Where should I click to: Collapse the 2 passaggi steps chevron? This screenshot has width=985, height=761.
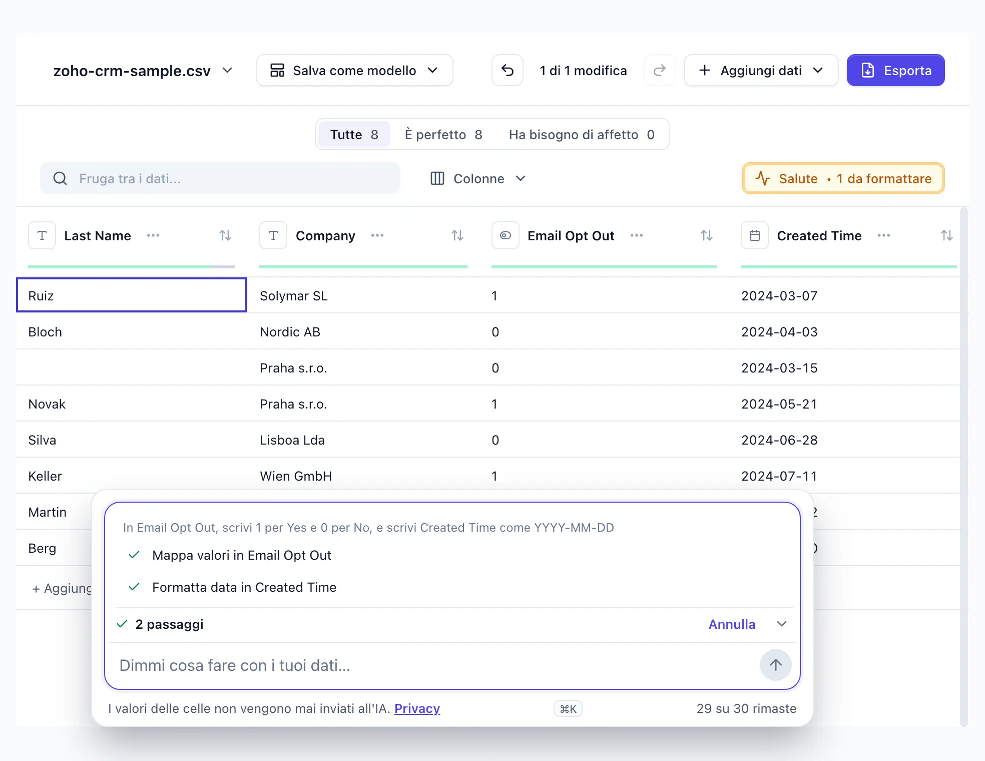[x=782, y=624]
